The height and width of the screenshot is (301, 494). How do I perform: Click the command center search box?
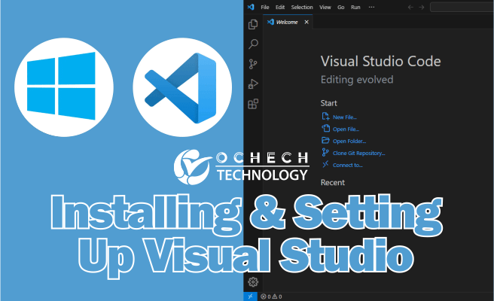pos(462,7)
